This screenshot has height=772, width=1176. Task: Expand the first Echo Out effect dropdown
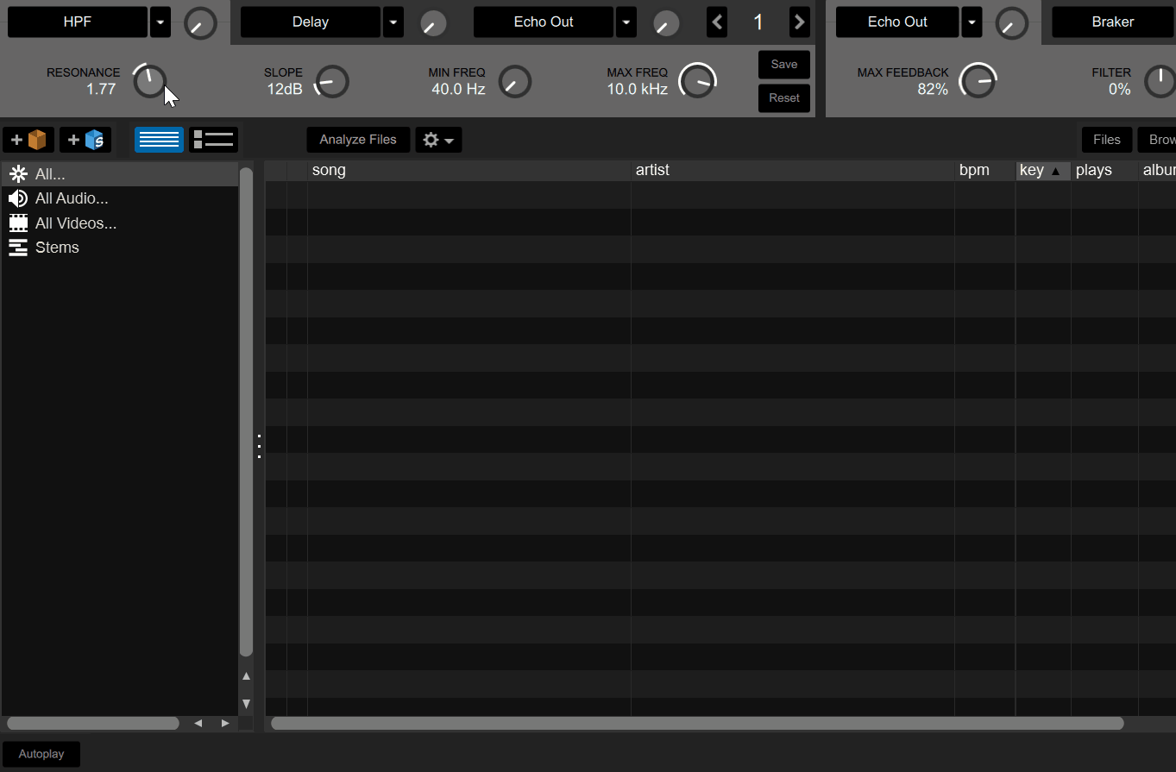coord(626,22)
